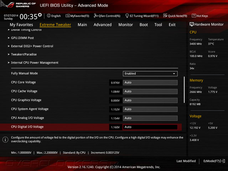Click the 1.154V analog I/O readout
This screenshot has height=171, width=228.
[x=115, y=118]
